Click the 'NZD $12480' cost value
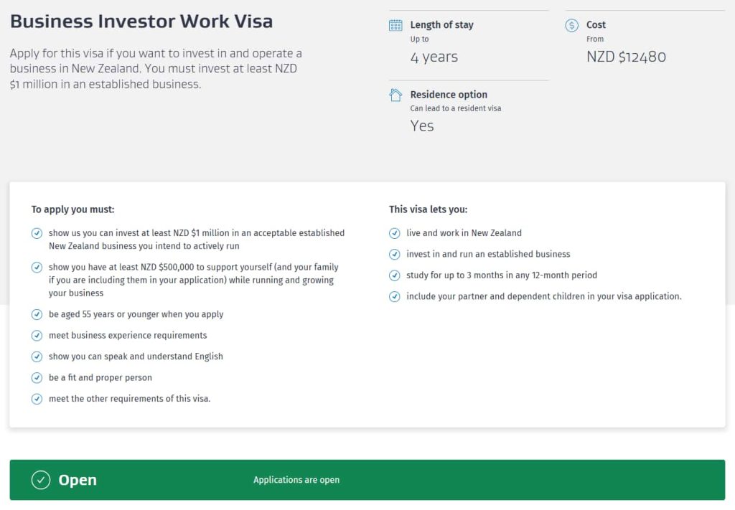735x510 pixels. pos(626,57)
